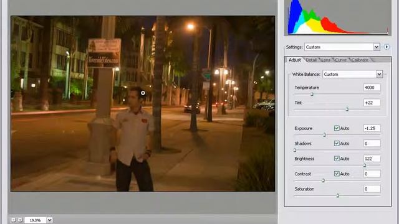Screen dimensions: 399x224
Task: Click the Saturation slider handle
Action: pos(338,195)
